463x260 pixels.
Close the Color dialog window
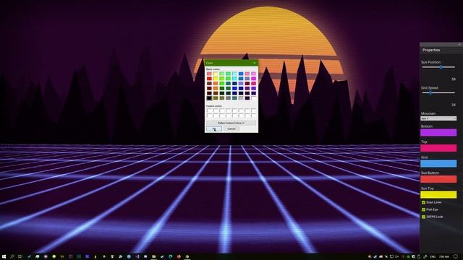pyautogui.click(x=255, y=63)
